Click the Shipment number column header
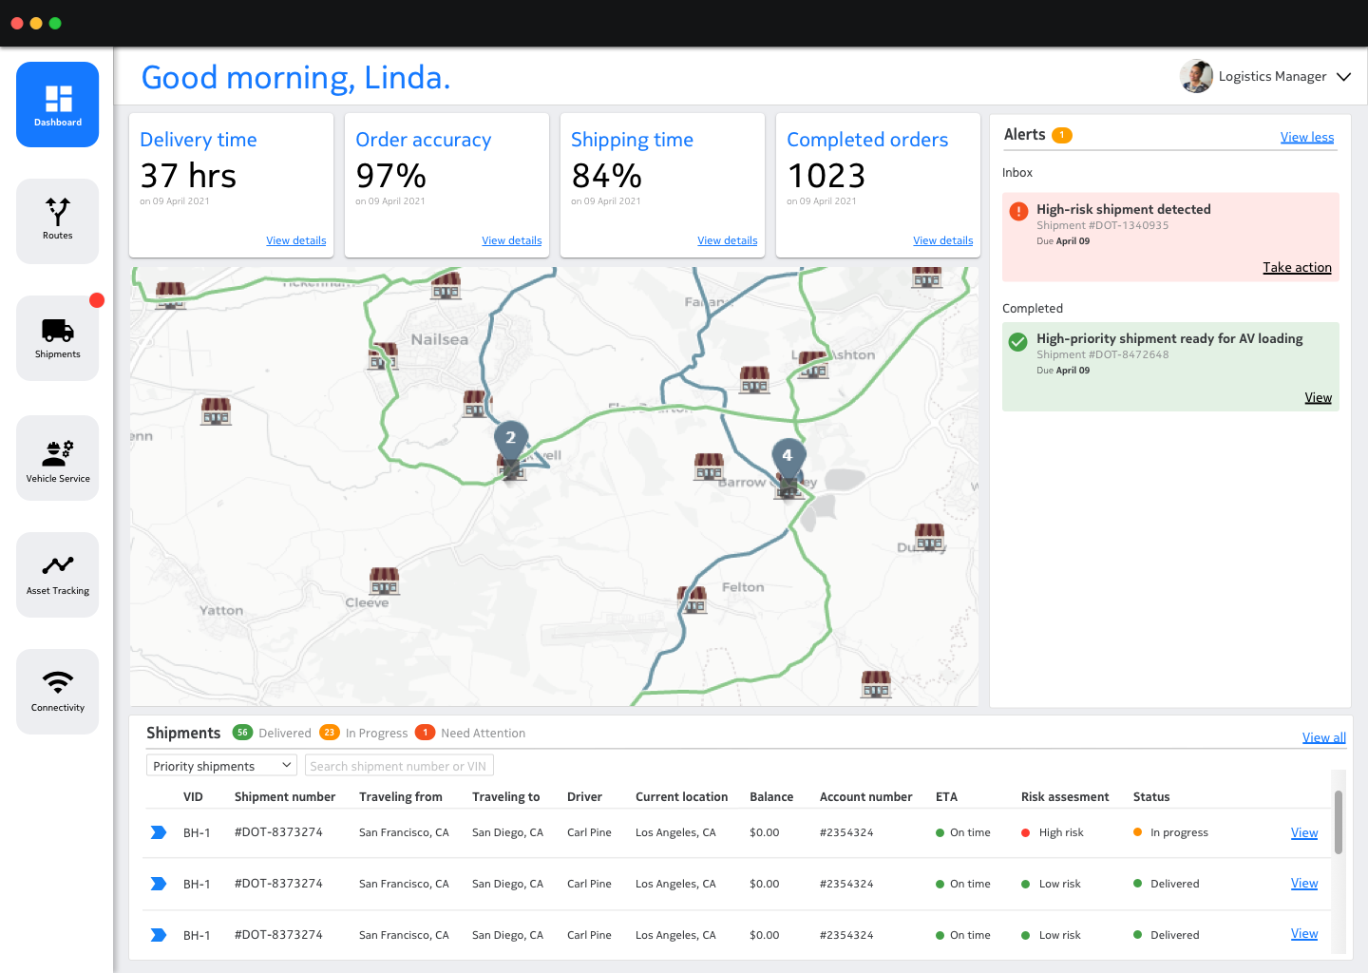The height and width of the screenshot is (973, 1368). pyautogui.click(x=285, y=797)
